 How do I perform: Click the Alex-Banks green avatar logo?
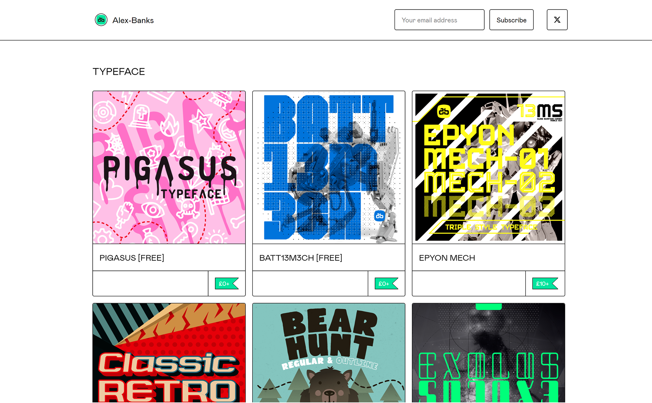click(x=101, y=20)
